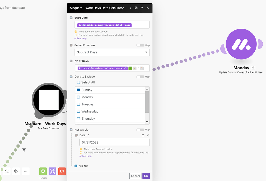The width and height of the screenshot is (266, 181).
Task: Click the green multiply operator pill
Action: pyautogui.click(x=130, y=68)
